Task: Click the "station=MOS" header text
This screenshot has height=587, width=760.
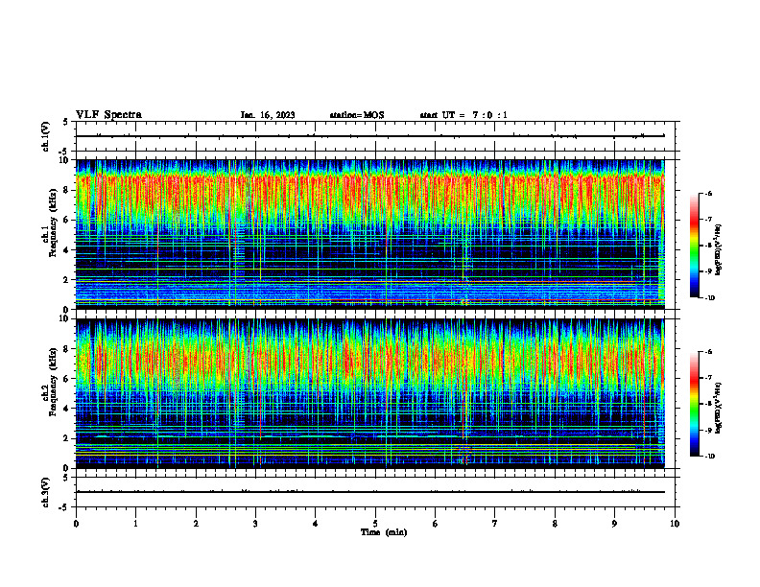Action: pos(357,115)
